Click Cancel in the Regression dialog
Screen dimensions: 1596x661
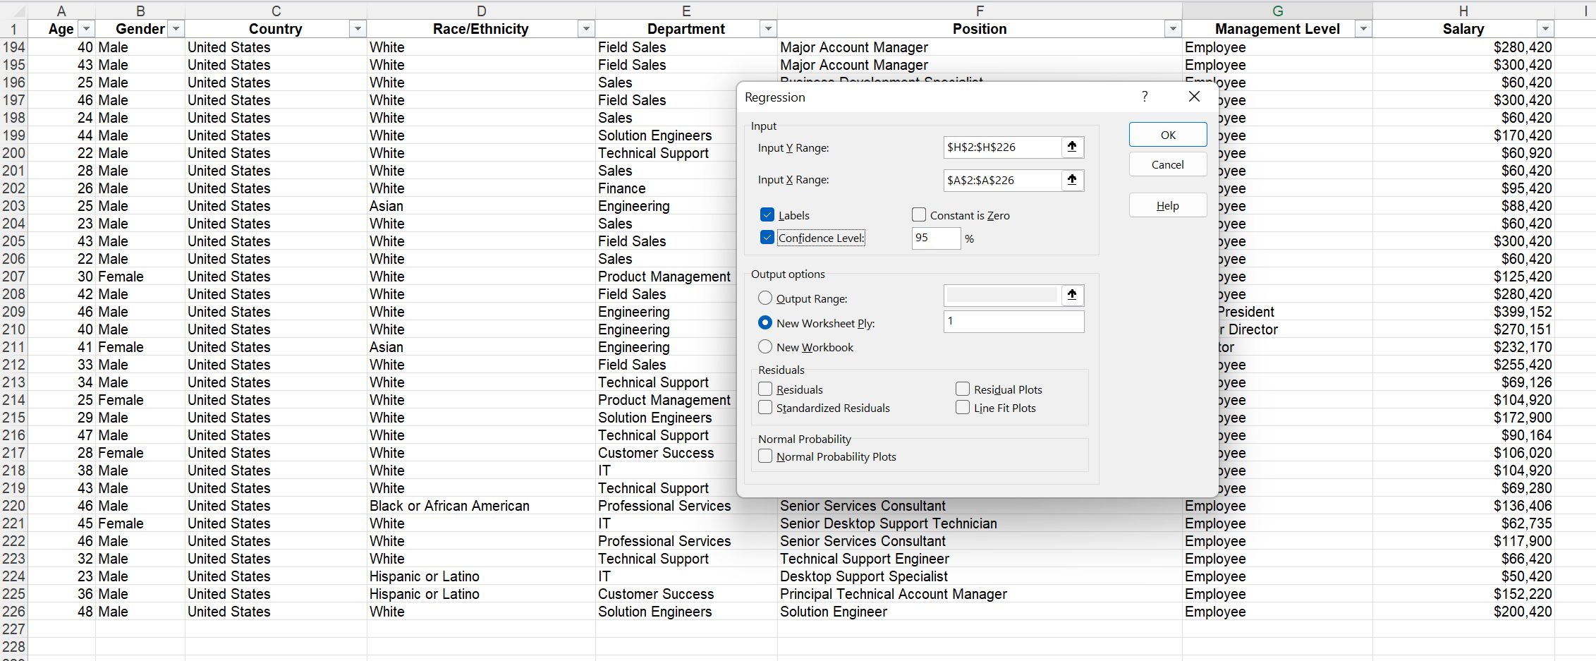(x=1168, y=164)
